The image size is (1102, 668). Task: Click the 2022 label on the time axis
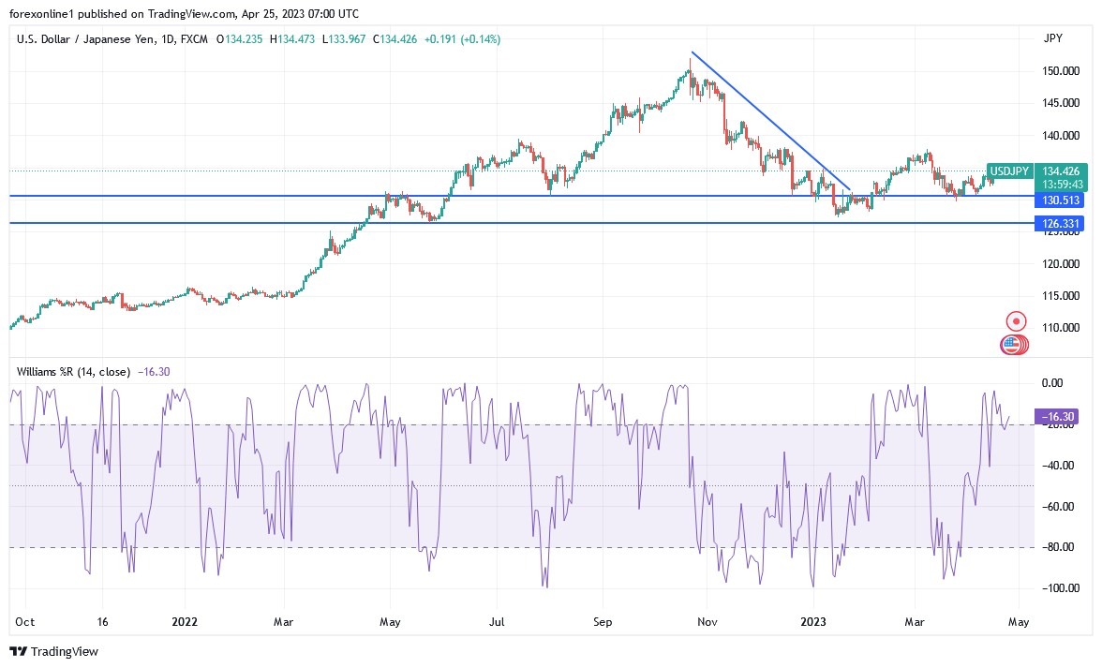pyautogui.click(x=186, y=621)
